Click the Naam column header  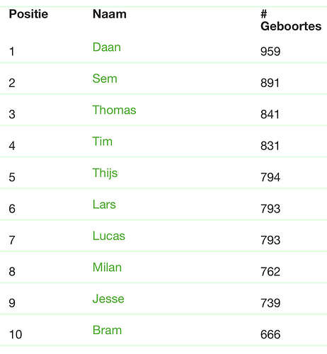110,14
